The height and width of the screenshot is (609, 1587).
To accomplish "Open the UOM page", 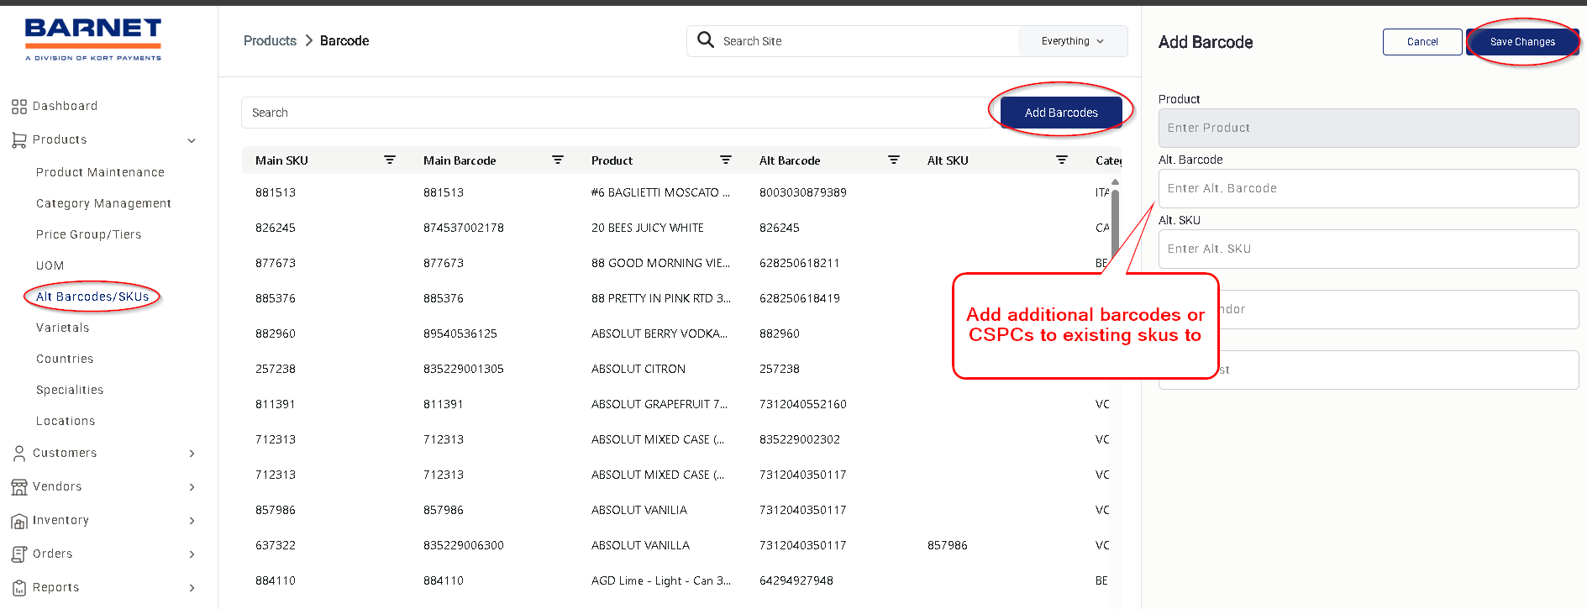I will [x=50, y=265].
